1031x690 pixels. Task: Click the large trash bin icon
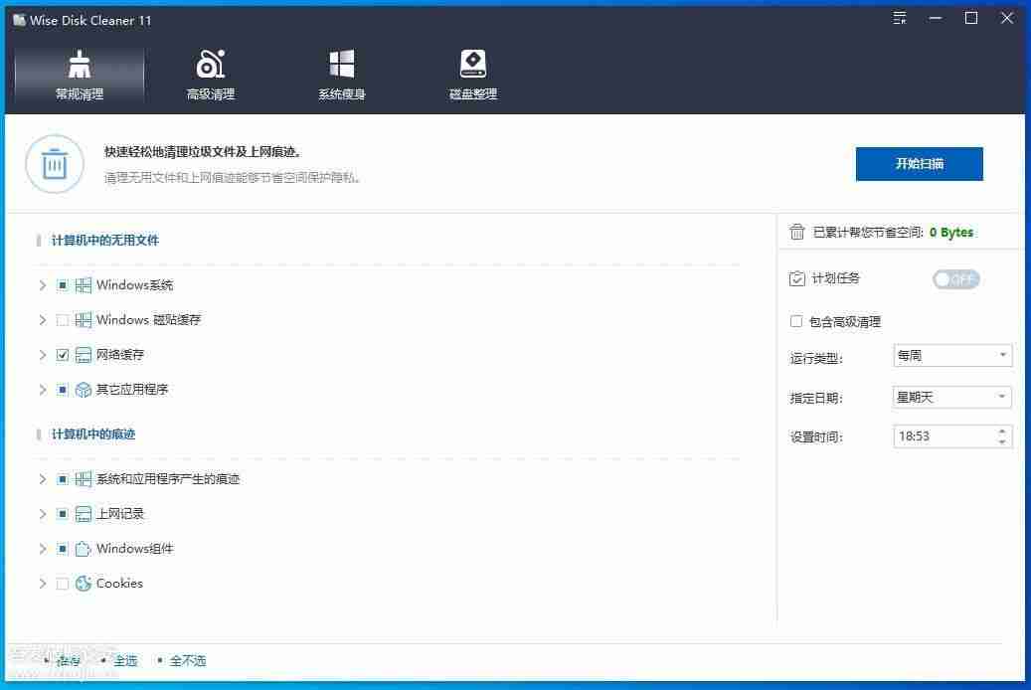tap(55, 164)
